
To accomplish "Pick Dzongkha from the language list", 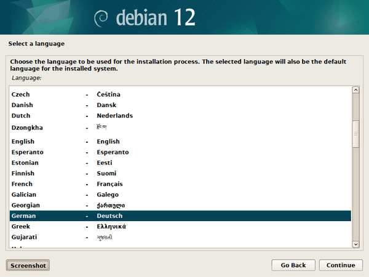I will tap(27, 128).
